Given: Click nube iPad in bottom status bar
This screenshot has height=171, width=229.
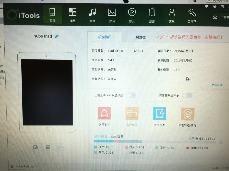Looking at the screenshot, I should [x=22, y=166].
